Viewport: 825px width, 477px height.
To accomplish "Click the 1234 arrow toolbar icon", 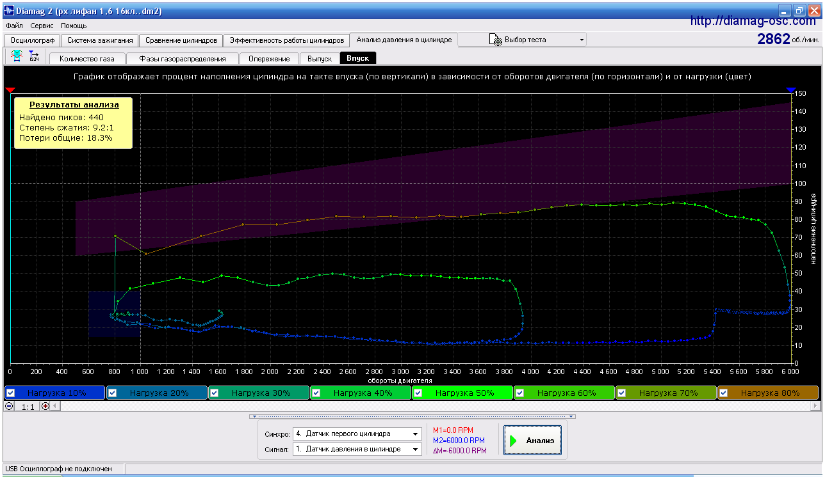I will [34, 57].
